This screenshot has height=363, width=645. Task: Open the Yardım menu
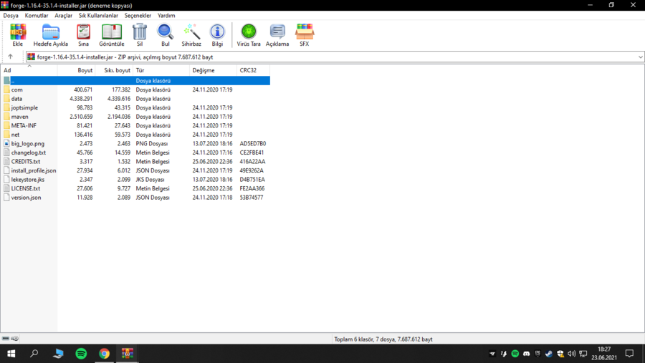166,15
